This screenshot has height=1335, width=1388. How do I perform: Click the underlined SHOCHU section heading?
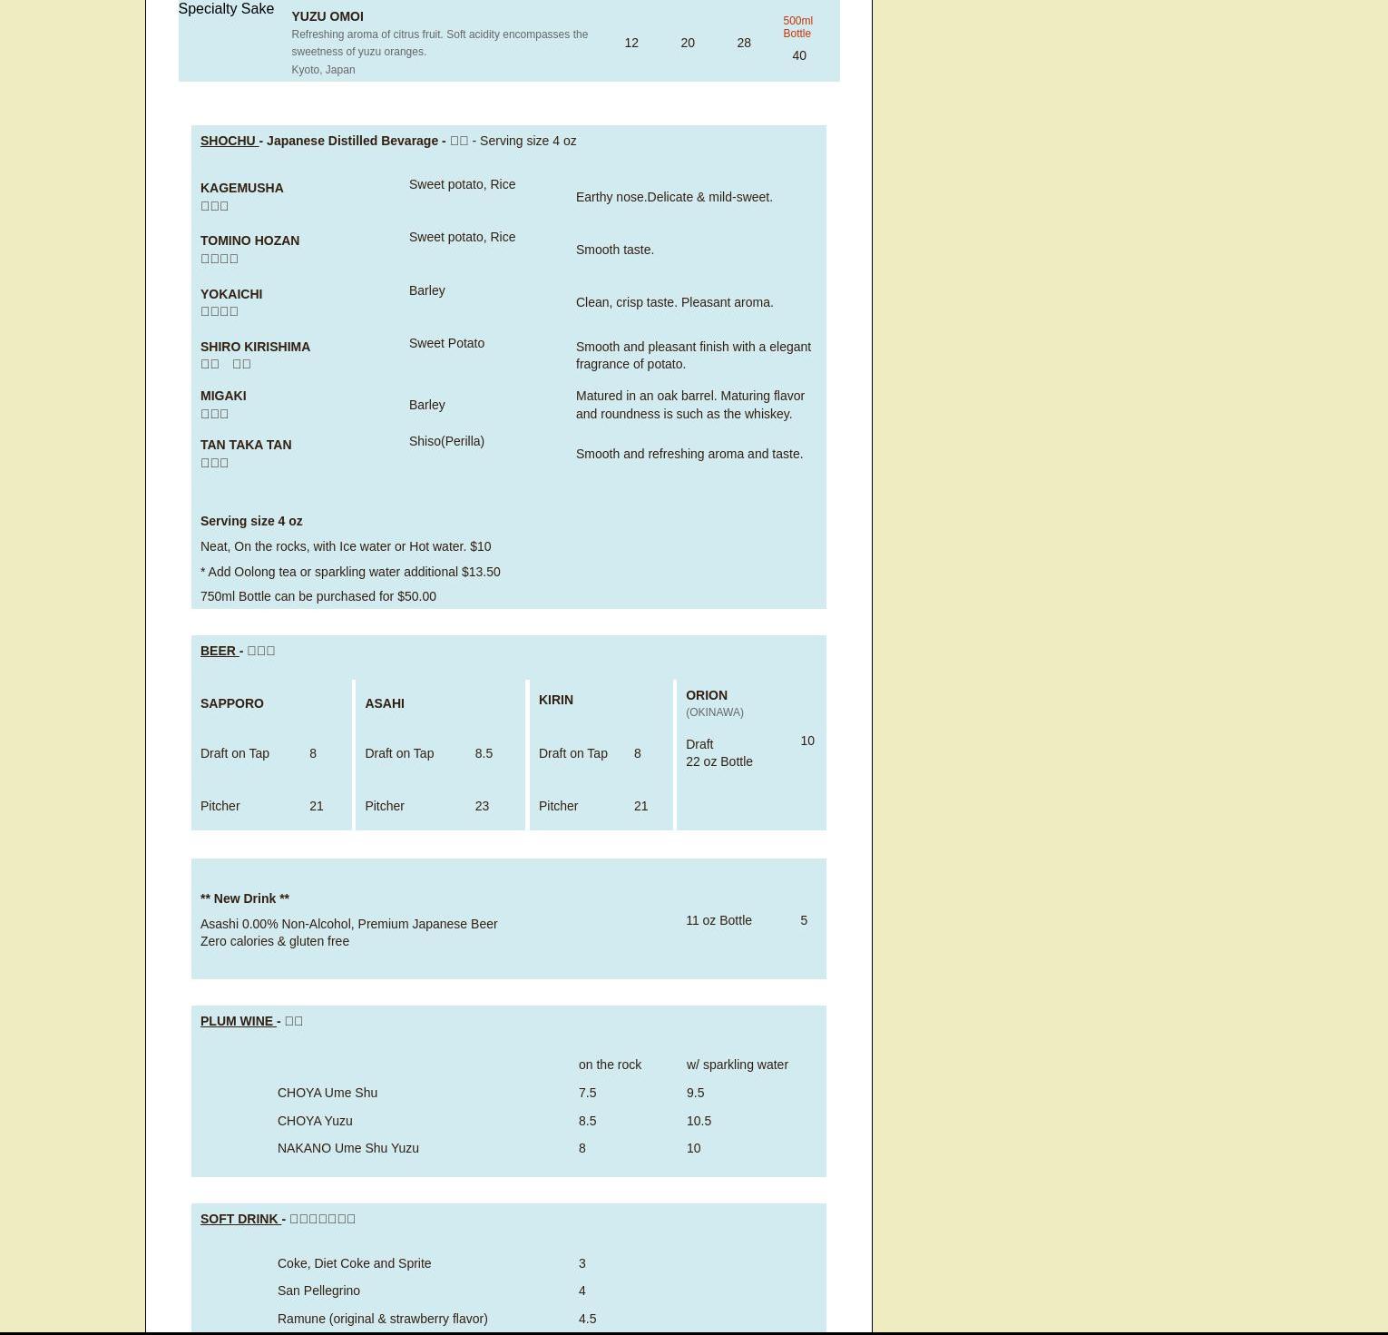pos(230,141)
